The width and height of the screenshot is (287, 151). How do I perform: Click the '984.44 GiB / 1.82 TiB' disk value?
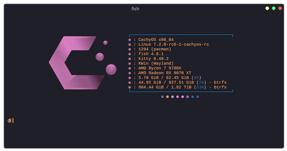click(165, 87)
